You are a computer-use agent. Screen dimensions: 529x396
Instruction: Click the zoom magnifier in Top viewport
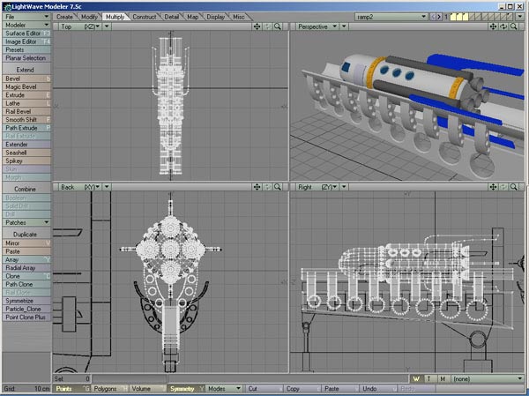pyautogui.click(x=278, y=26)
